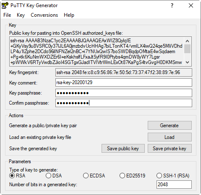Click the 'Confirm passphrase:' label
The image size is (201, 195).
(x=29, y=103)
